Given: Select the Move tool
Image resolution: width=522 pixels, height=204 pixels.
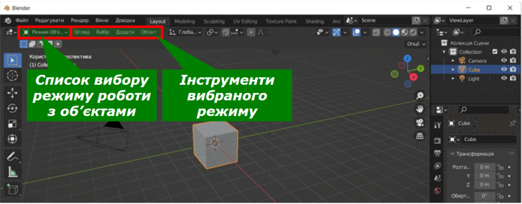Looking at the screenshot, I should pos(13,93).
